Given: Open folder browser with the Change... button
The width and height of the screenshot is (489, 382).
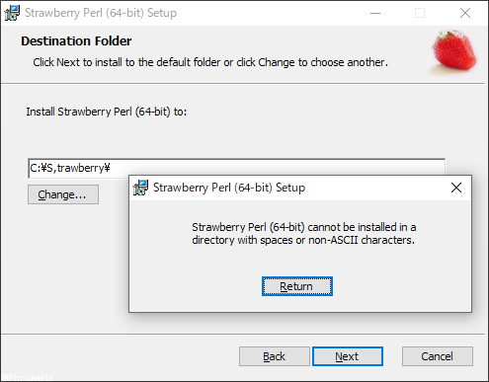Looking at the screenshot, I should coord(63,194).
